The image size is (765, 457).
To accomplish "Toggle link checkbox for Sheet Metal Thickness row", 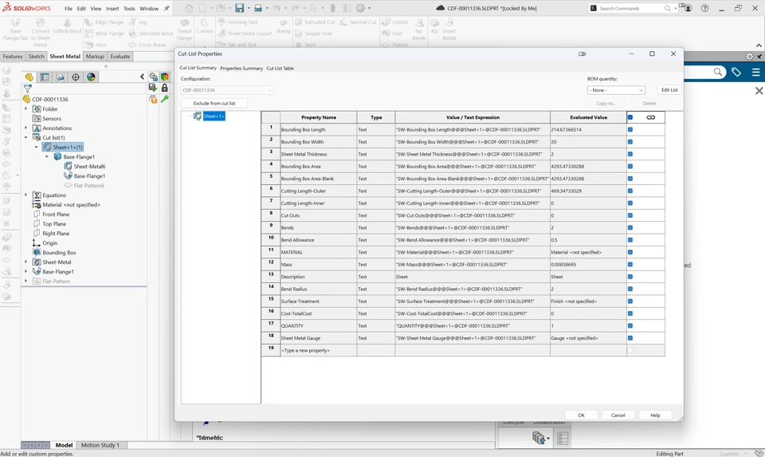I will pyautogui.click(x=630, y=154).
